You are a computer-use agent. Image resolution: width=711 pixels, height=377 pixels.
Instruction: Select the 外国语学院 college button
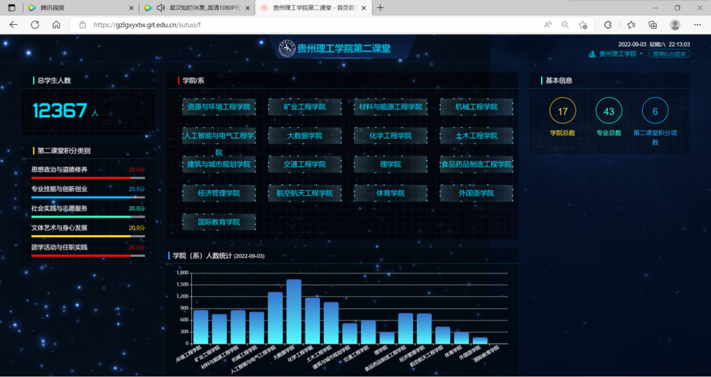tap(476, 193)
